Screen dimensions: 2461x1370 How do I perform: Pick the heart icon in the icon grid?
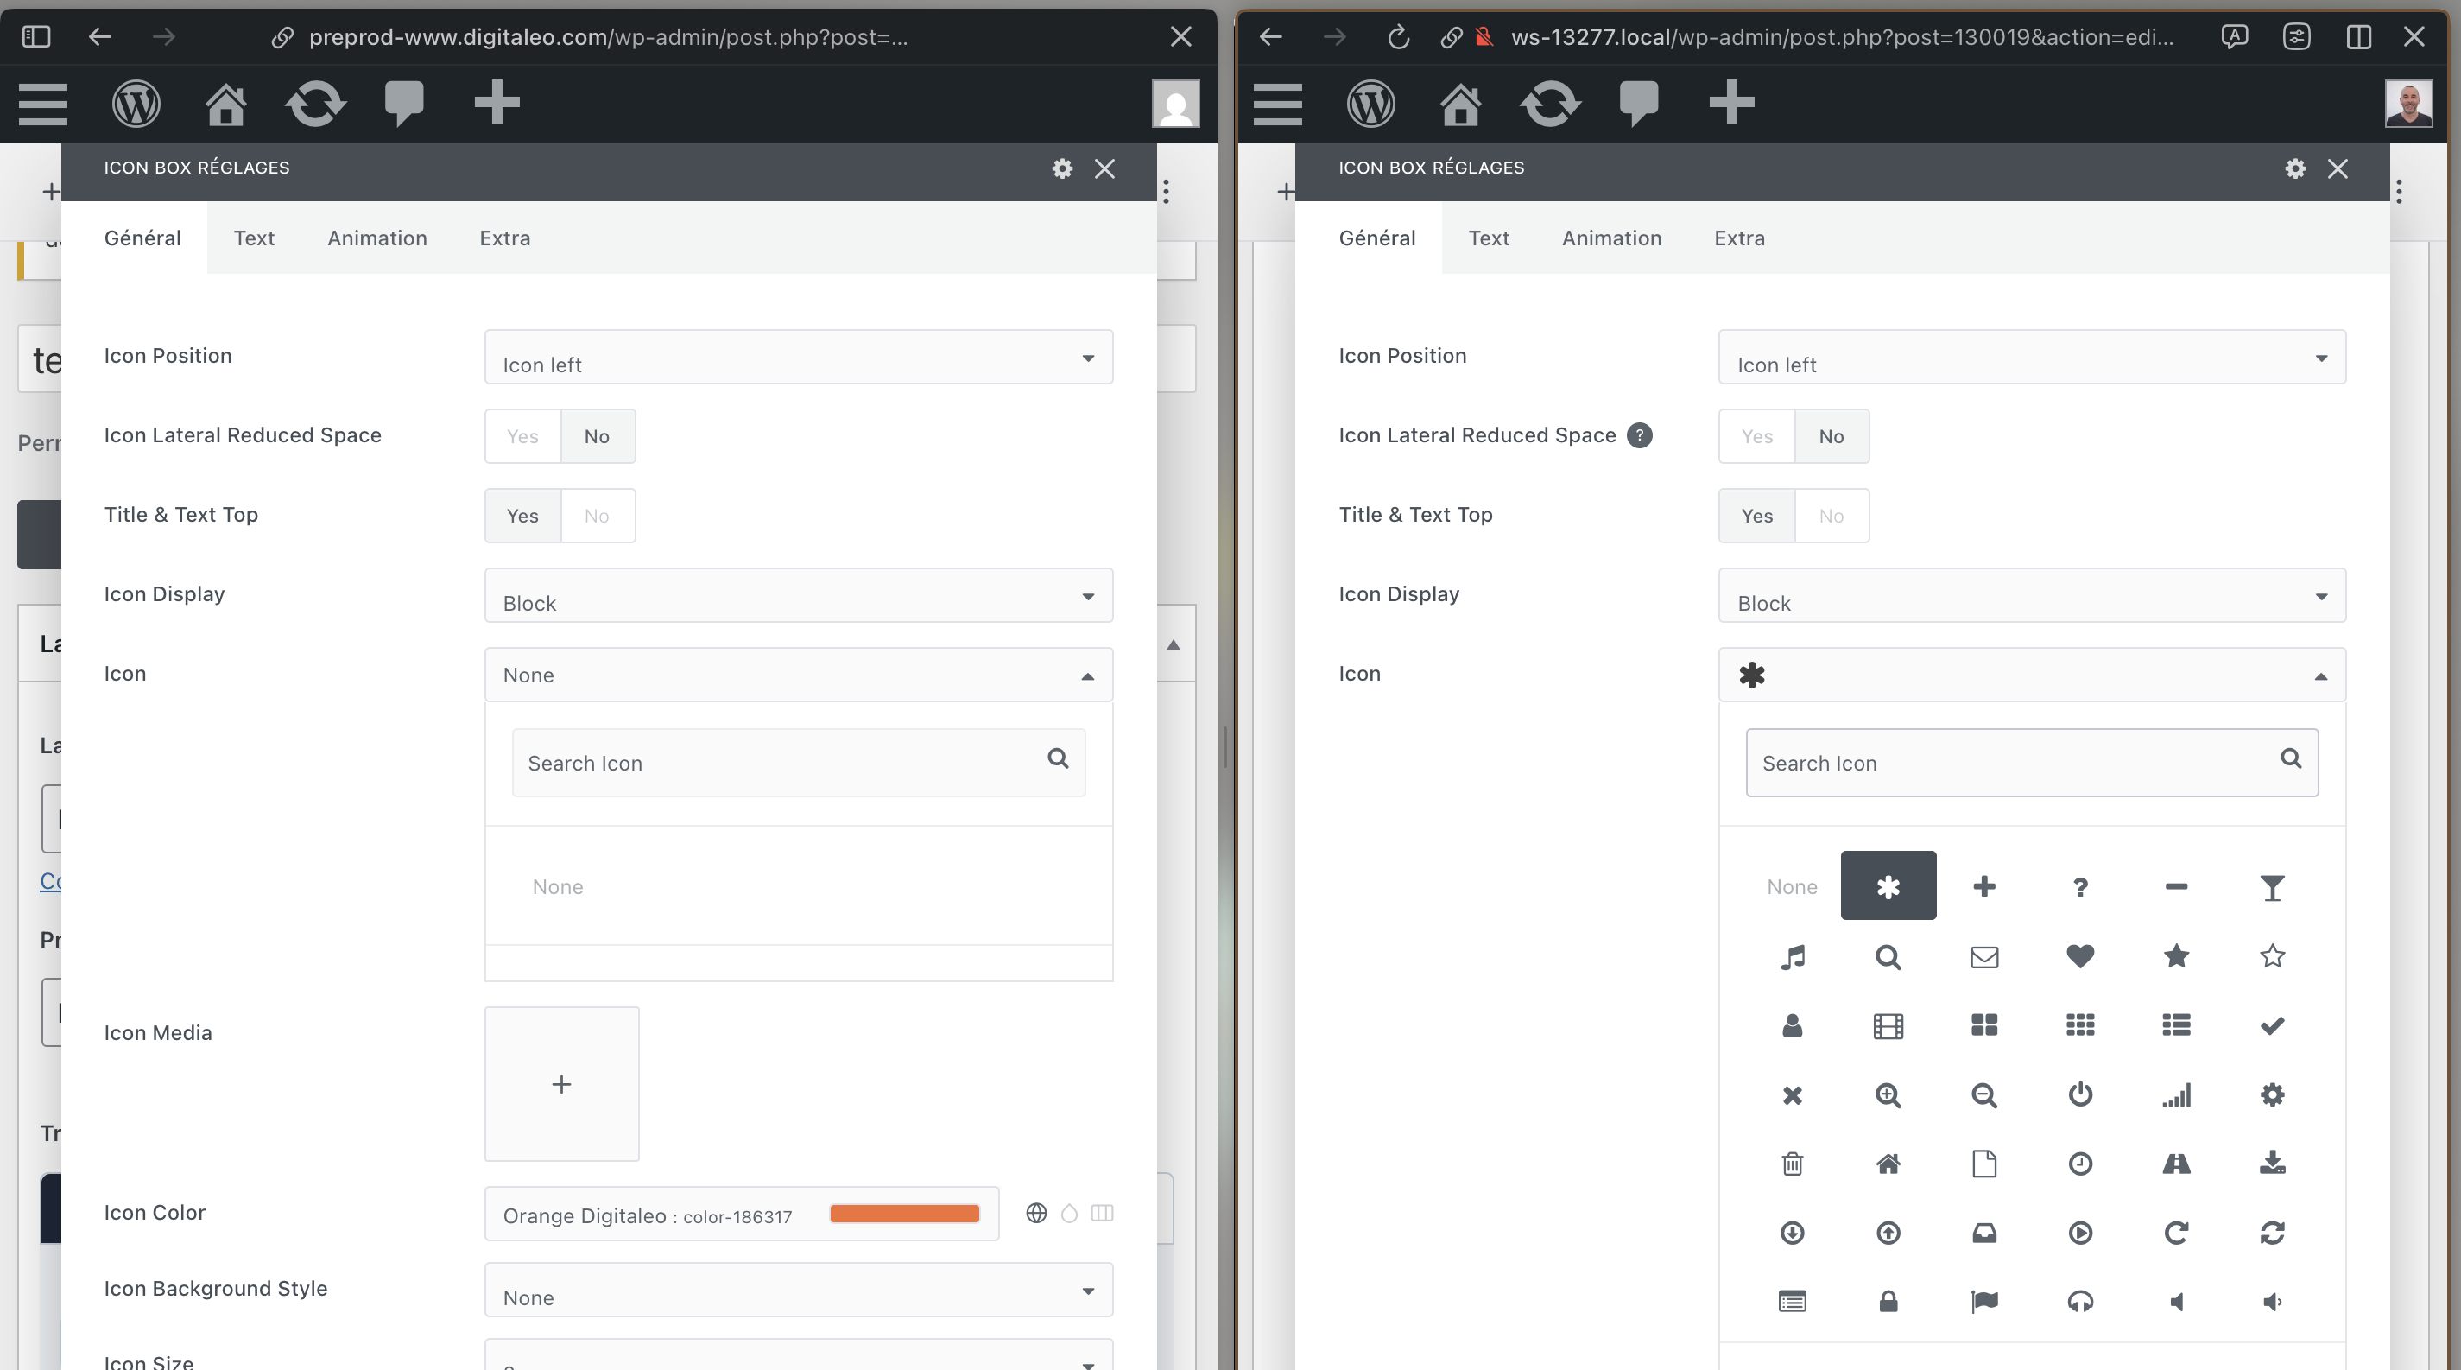click(2080, 956)
